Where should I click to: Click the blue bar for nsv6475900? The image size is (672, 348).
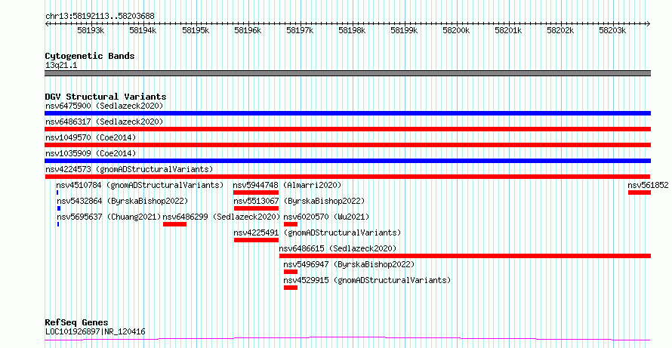tap(347, 113)
